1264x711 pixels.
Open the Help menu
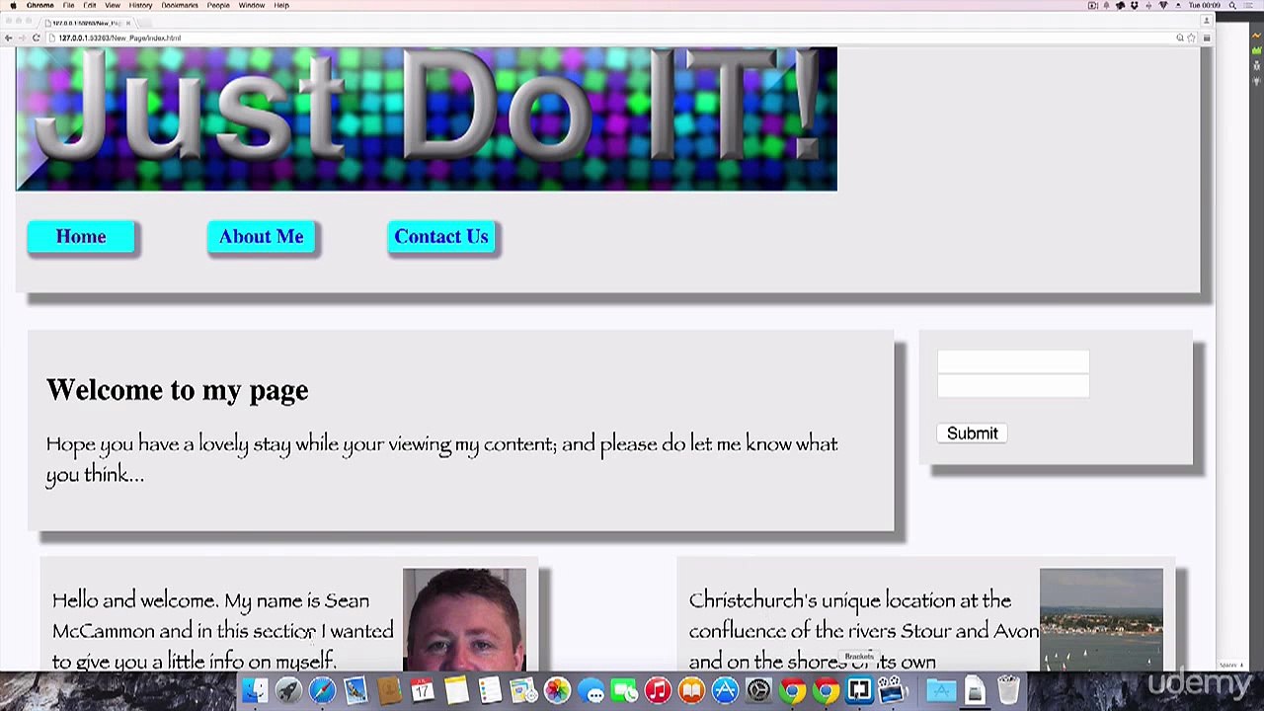[x=281, y=5]
